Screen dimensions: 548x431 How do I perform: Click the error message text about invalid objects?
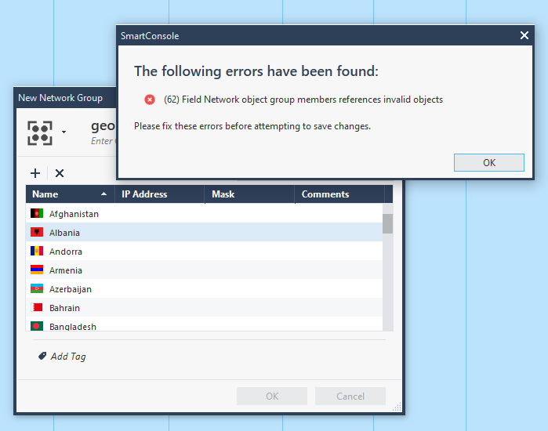[303, 100]
